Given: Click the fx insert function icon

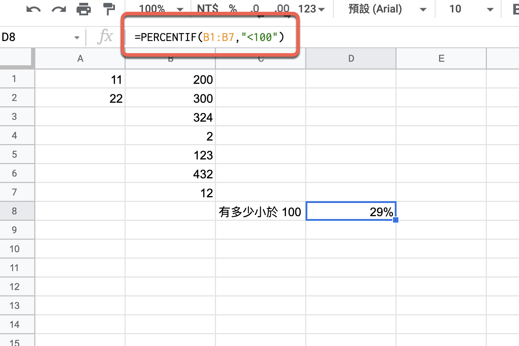Looking at the screenshot, I should 105,37.
